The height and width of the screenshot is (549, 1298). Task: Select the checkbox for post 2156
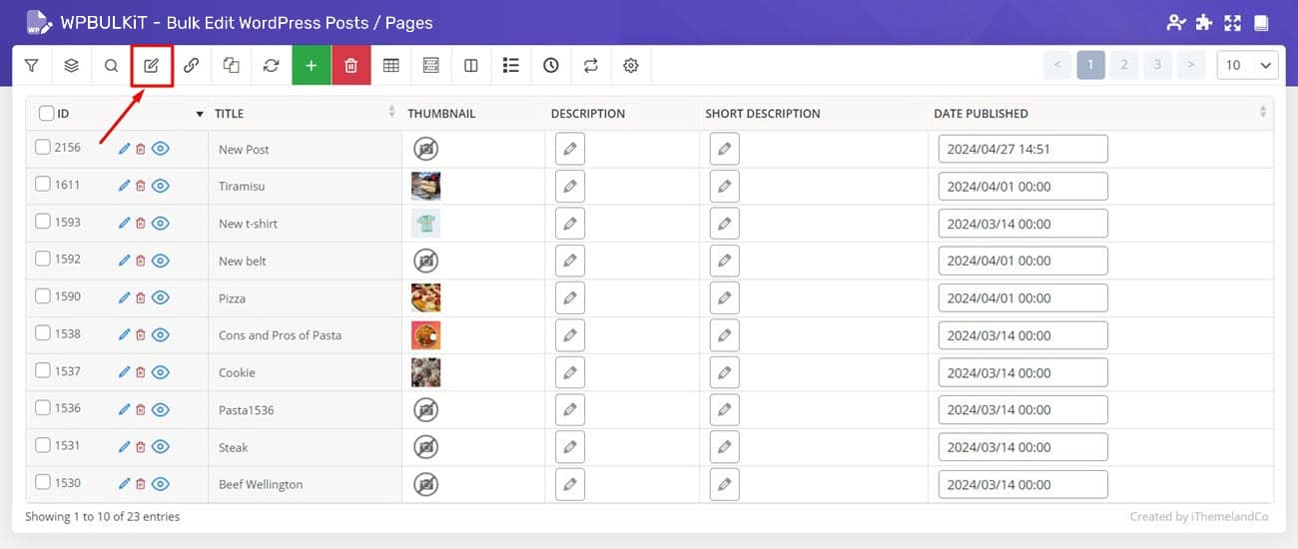point(43,147)
